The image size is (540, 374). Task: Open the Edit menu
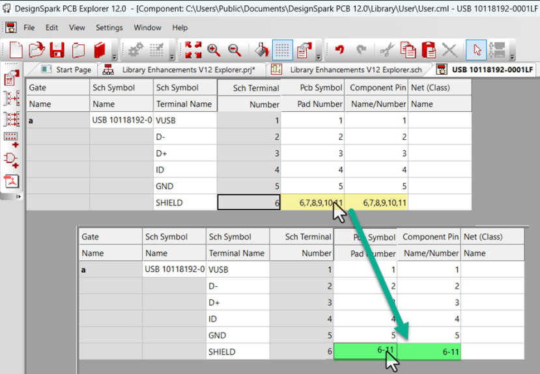tap(51, 27)
